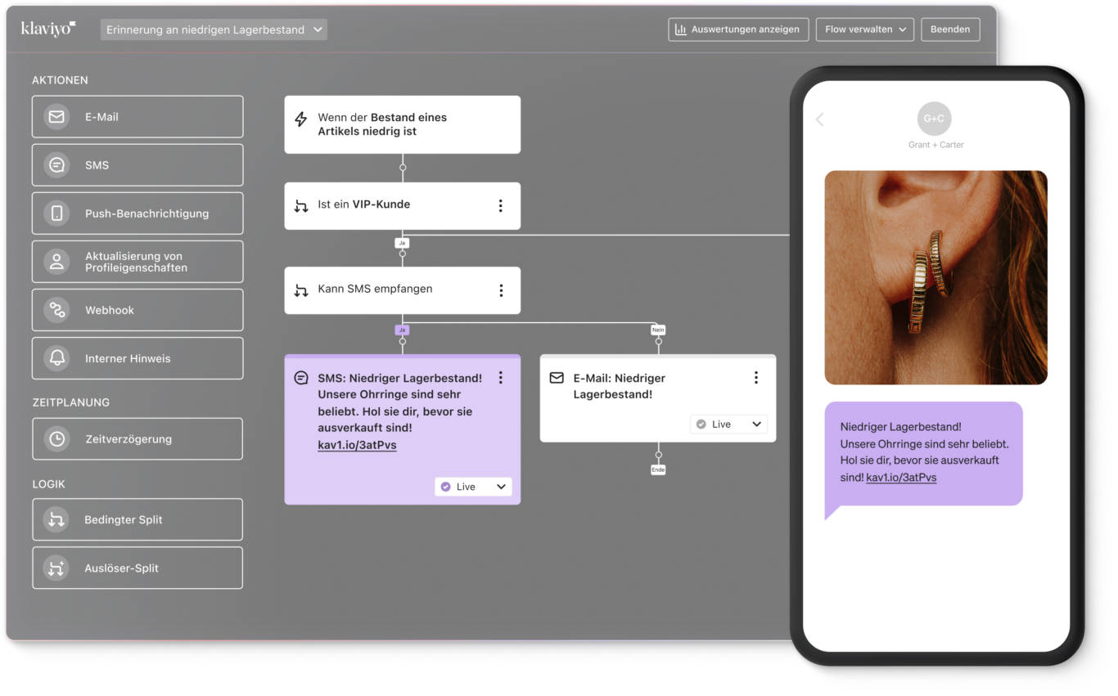Open the kav1.io/3atPvs link in SMS card
The height and width of the screenshot is (696, 1118).
coord(357,445)
